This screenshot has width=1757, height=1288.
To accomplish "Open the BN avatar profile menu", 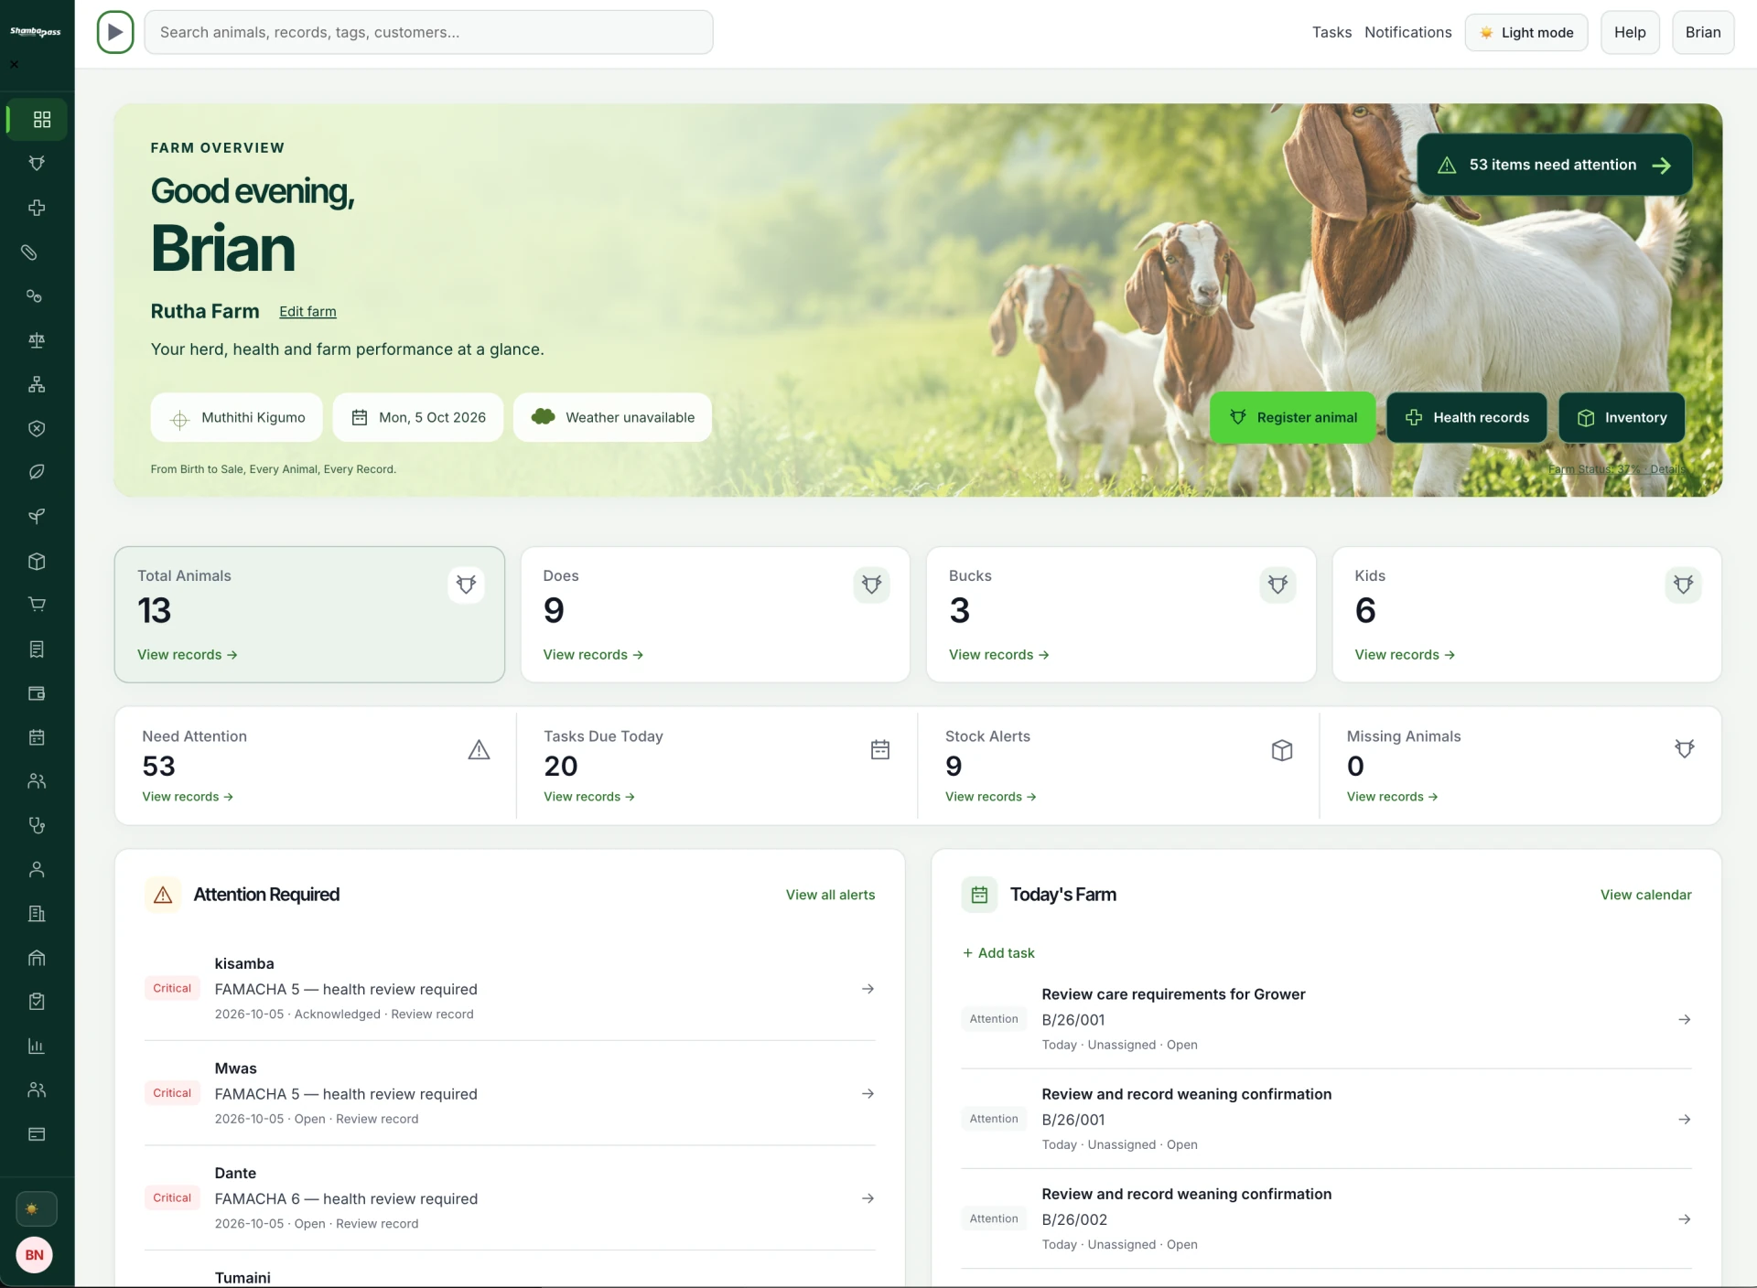I will pyautogui.click(x=34, y=1255).
